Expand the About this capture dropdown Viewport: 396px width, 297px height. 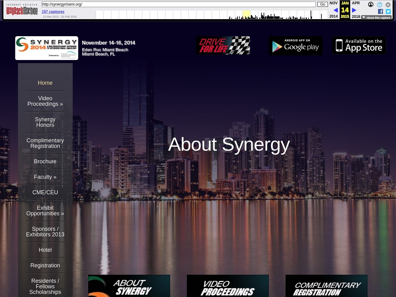[x=376, y=18]
